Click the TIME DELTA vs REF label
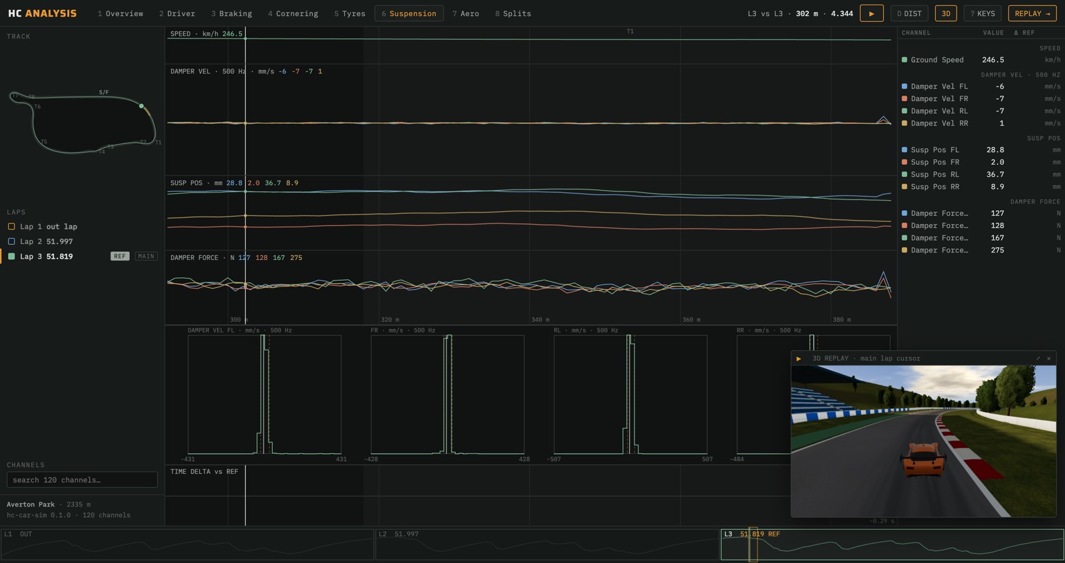Image resolution: width=1065 pixels, height=563 pixels. (x=204, y=471)
